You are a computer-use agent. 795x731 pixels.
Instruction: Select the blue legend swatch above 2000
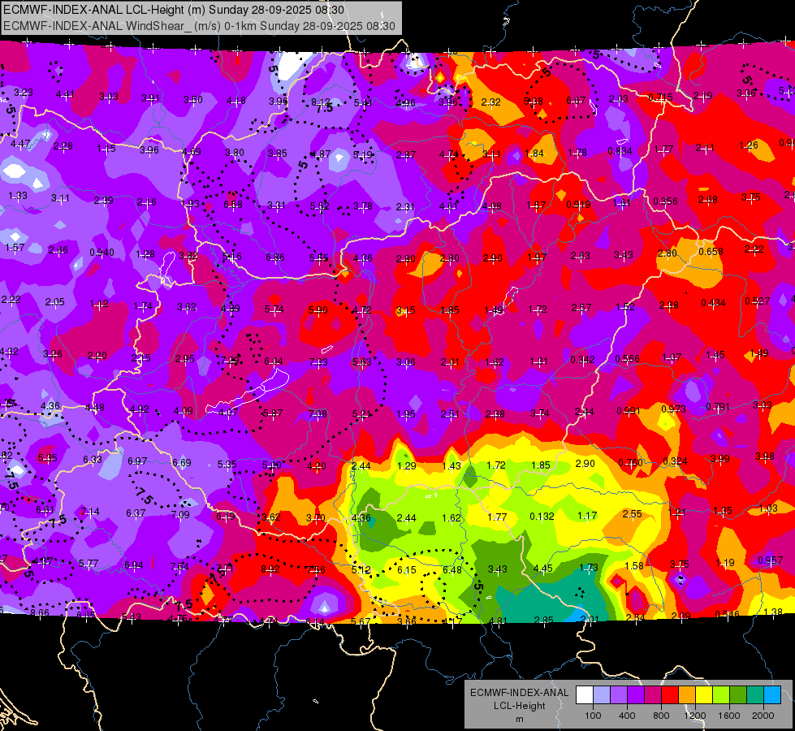pos(772,695)
